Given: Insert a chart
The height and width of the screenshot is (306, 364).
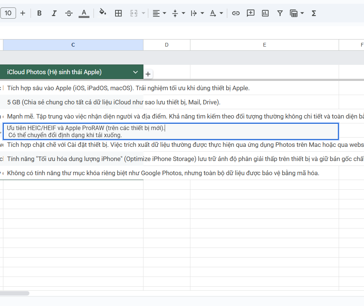Looking at the screenshot, I should (265, 13).
